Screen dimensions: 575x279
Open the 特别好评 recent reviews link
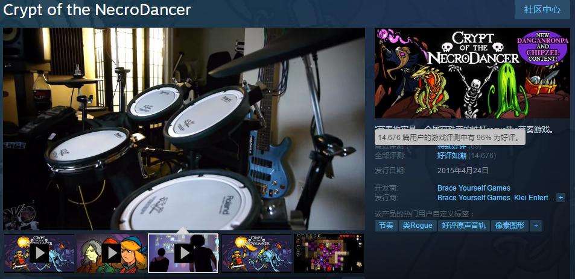point(452,147)
